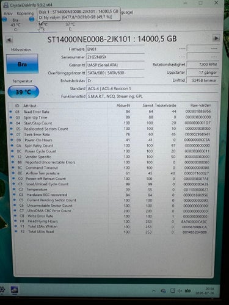Click the blue status orb for drive C:

click(x=4, y=20)
